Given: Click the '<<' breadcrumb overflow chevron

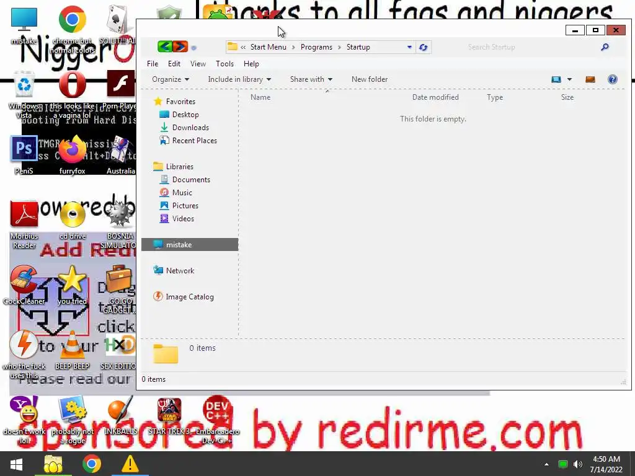Looking at the screenshot, I should [x=243, y=47].
